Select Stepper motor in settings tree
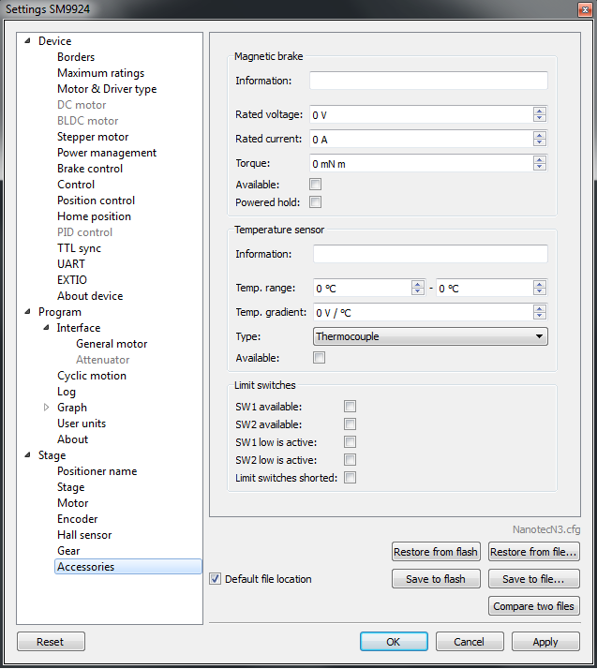 tap(93, 137)
